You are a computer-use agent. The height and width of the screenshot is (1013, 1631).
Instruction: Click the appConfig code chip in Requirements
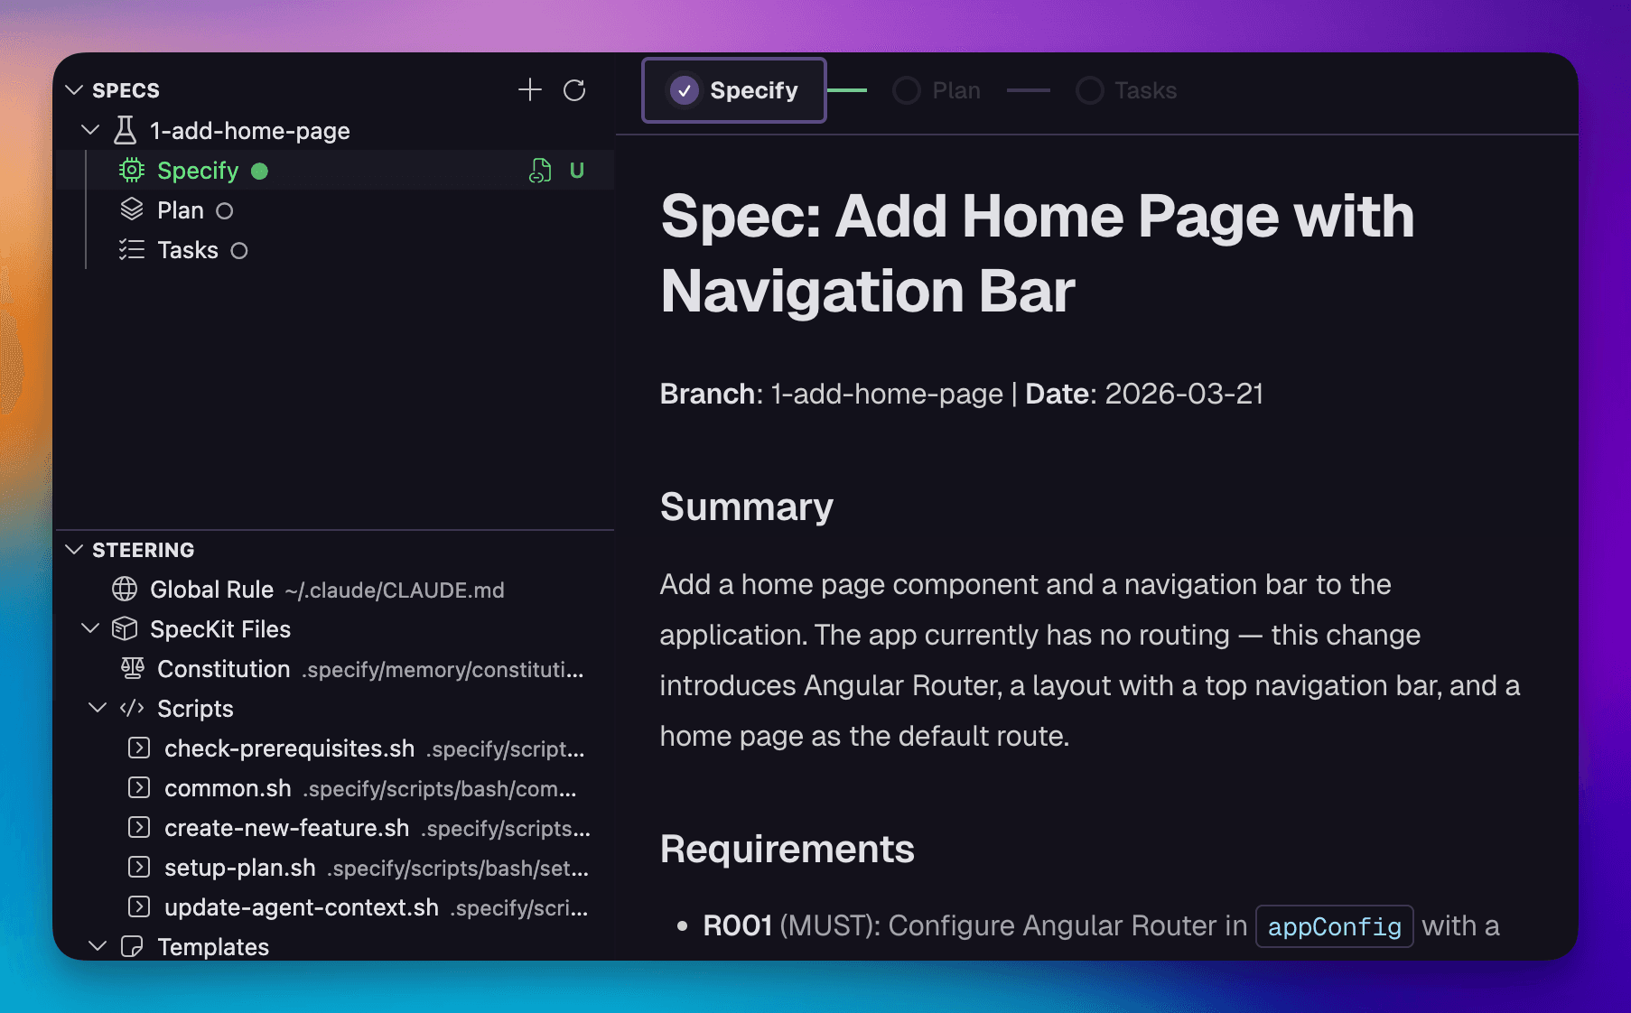click(1334, 925)
